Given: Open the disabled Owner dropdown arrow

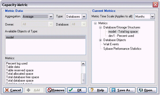Looking at the screenshot, I should click(x=51, y=24).
